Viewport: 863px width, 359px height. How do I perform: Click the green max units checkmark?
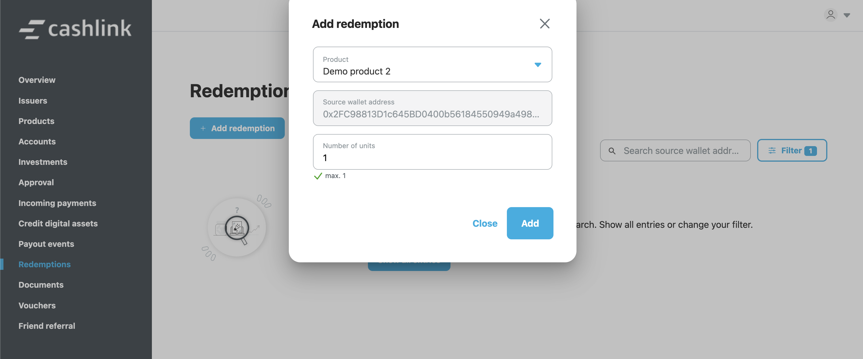tap(318, 176)
